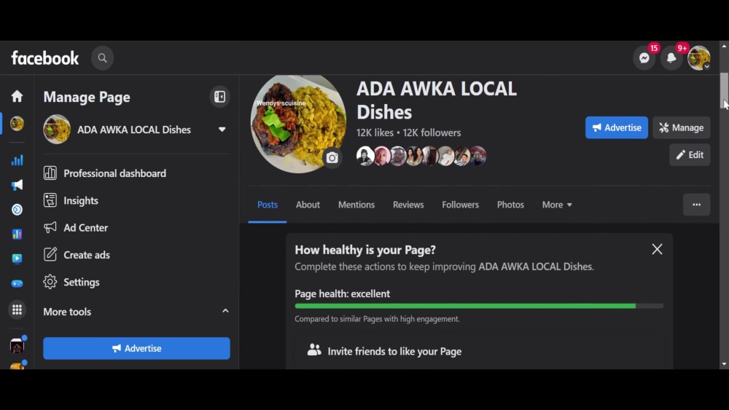Open page Settings
This screenshot has height=410, width=729.
click(x=136, y=282)
